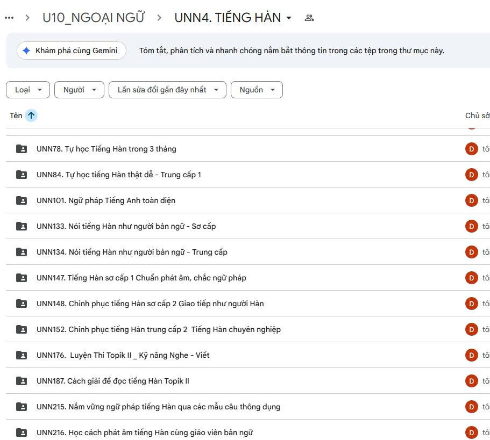Click folder icon of UNN215 row
Screen dimensions: 490x440
pyautogui.click(x=22, y=407)
